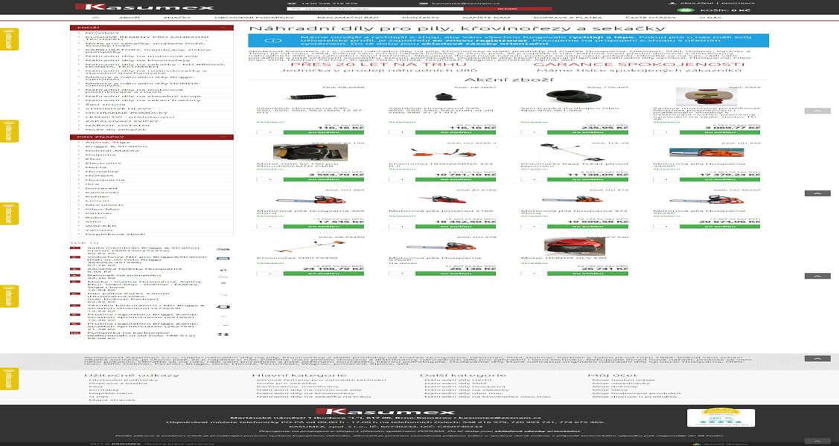The height and width of the screenshot is (446, 839).
Task: Open ČASTÉ OTÁZKY in the top menu
Action: tap(650, 18)
